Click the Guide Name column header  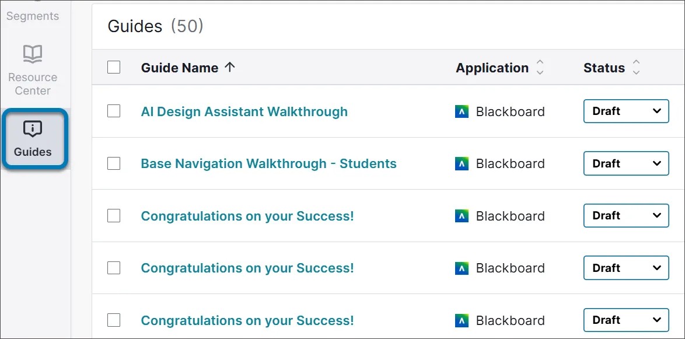tap(180, 68)
